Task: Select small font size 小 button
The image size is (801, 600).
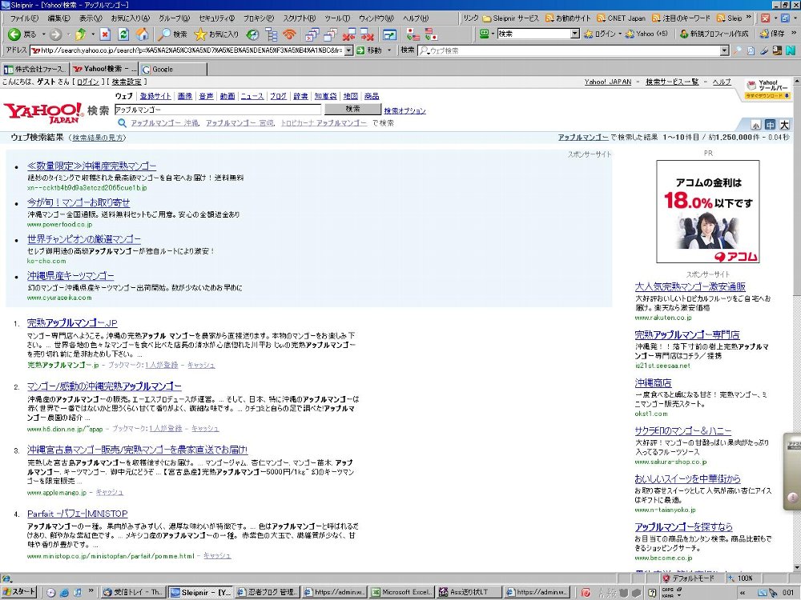Action: click(755, 125)
